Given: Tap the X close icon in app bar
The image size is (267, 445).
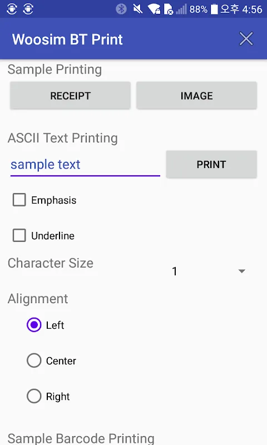Looking at the screenshot, I should tap(246, 39).
